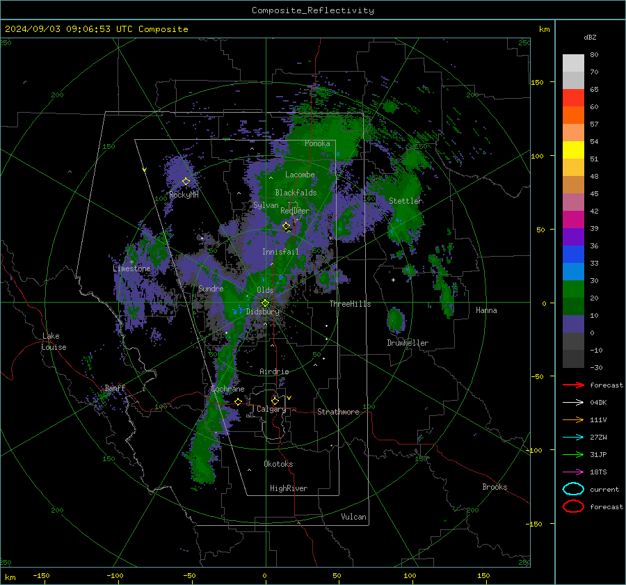Image resolution: width=626 pixels, height=585 pixels.
Task: Select the gray 65-70 dBZ swatch
Action: coord(573,80)
